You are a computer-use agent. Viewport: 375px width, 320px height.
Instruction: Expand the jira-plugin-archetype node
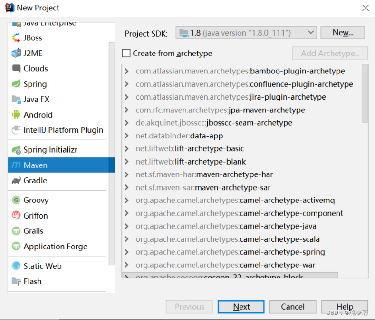coord(127,97)
